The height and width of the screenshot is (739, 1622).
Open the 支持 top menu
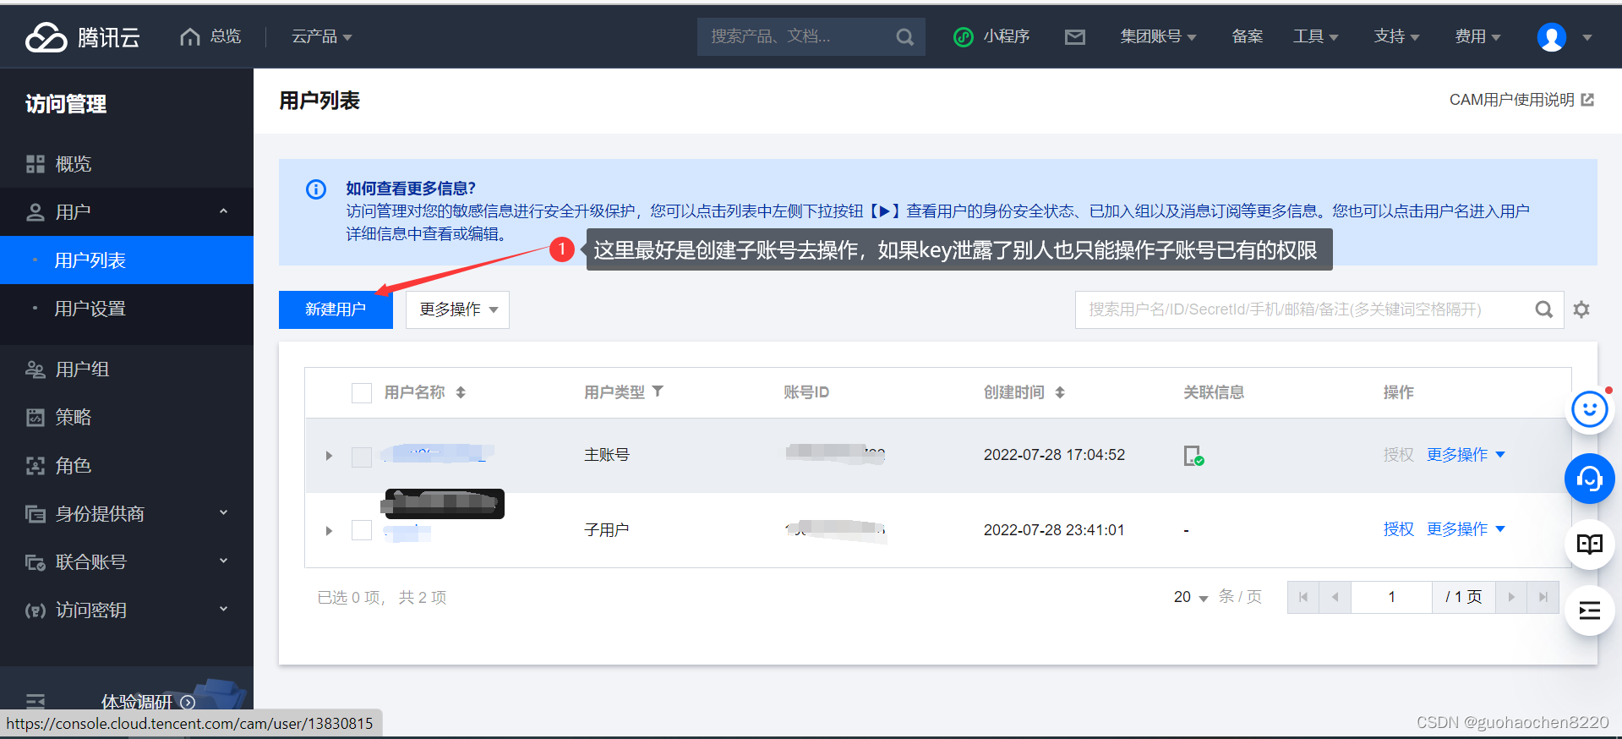pos(1396,36)
